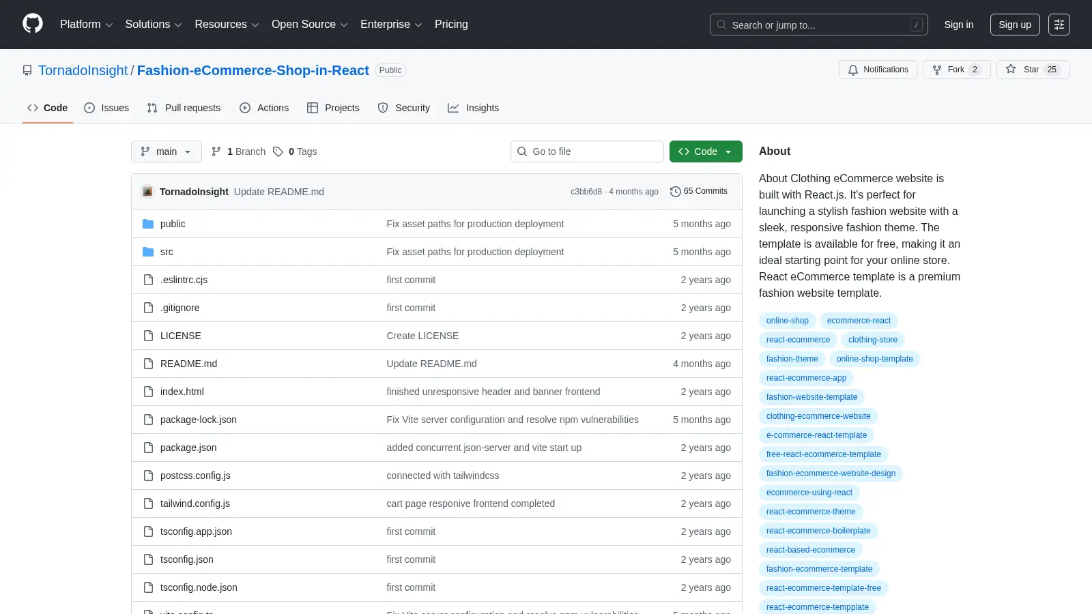Click the ecommerce-react topic tag
The height and width of the screenshot is (614, 1092).
(x=859, y=321)
